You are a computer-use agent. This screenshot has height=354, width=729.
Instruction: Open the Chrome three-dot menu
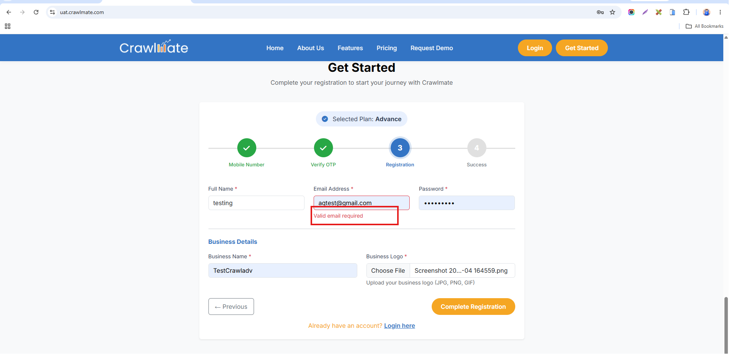point(720,12)
